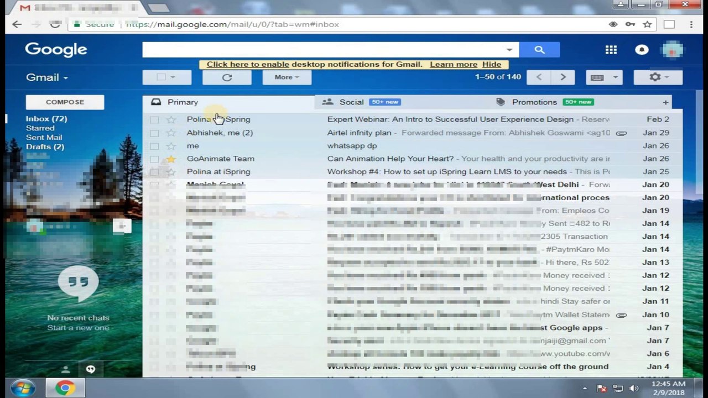Click the COMPOSE button
The image size is (708, 398).
(65, 102)
